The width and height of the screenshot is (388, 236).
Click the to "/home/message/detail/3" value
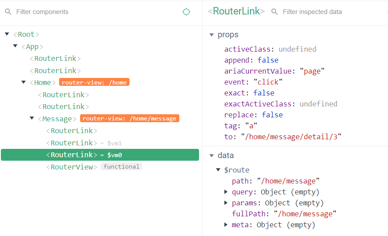coord(291,137)
